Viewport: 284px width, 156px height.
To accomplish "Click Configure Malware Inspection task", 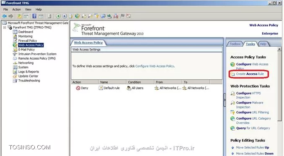I will click(x=250, y=105).
